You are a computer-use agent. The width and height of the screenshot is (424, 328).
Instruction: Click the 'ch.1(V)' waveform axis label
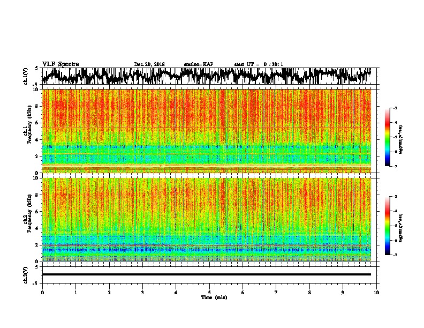(x=26, y=76)
